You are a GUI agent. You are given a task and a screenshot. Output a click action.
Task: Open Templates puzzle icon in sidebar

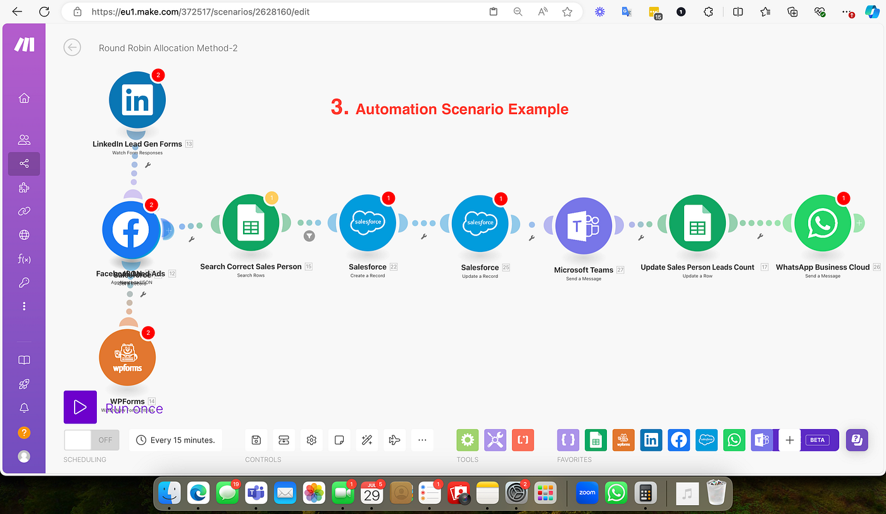[x=24, y=188]
